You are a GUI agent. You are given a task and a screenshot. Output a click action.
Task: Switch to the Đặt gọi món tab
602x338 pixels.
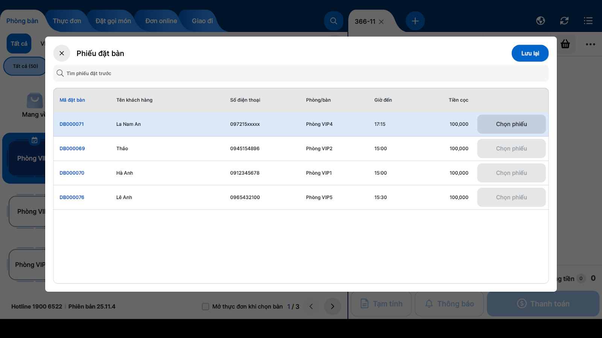[x=113, y=21]
